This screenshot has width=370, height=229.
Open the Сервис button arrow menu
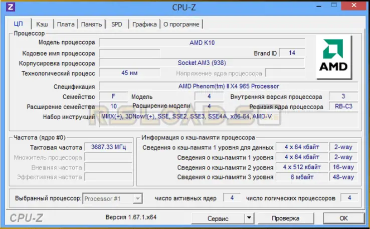point(249,218)
